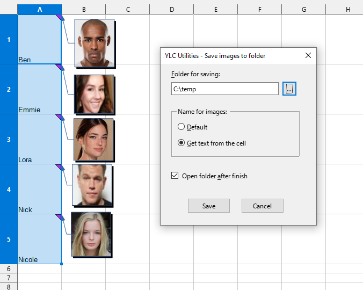Click the comment indicator in the Nick cell
This screenshot has width=363, height=290.
[x=59, y=167]
